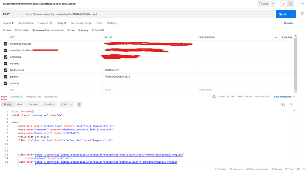Select the raw body type
The width and height of the screenshot is (305, 170).
click(x=68, y=30)
